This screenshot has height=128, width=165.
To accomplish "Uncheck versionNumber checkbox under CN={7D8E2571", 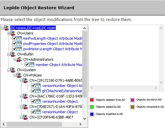I will tap(33, 112).
